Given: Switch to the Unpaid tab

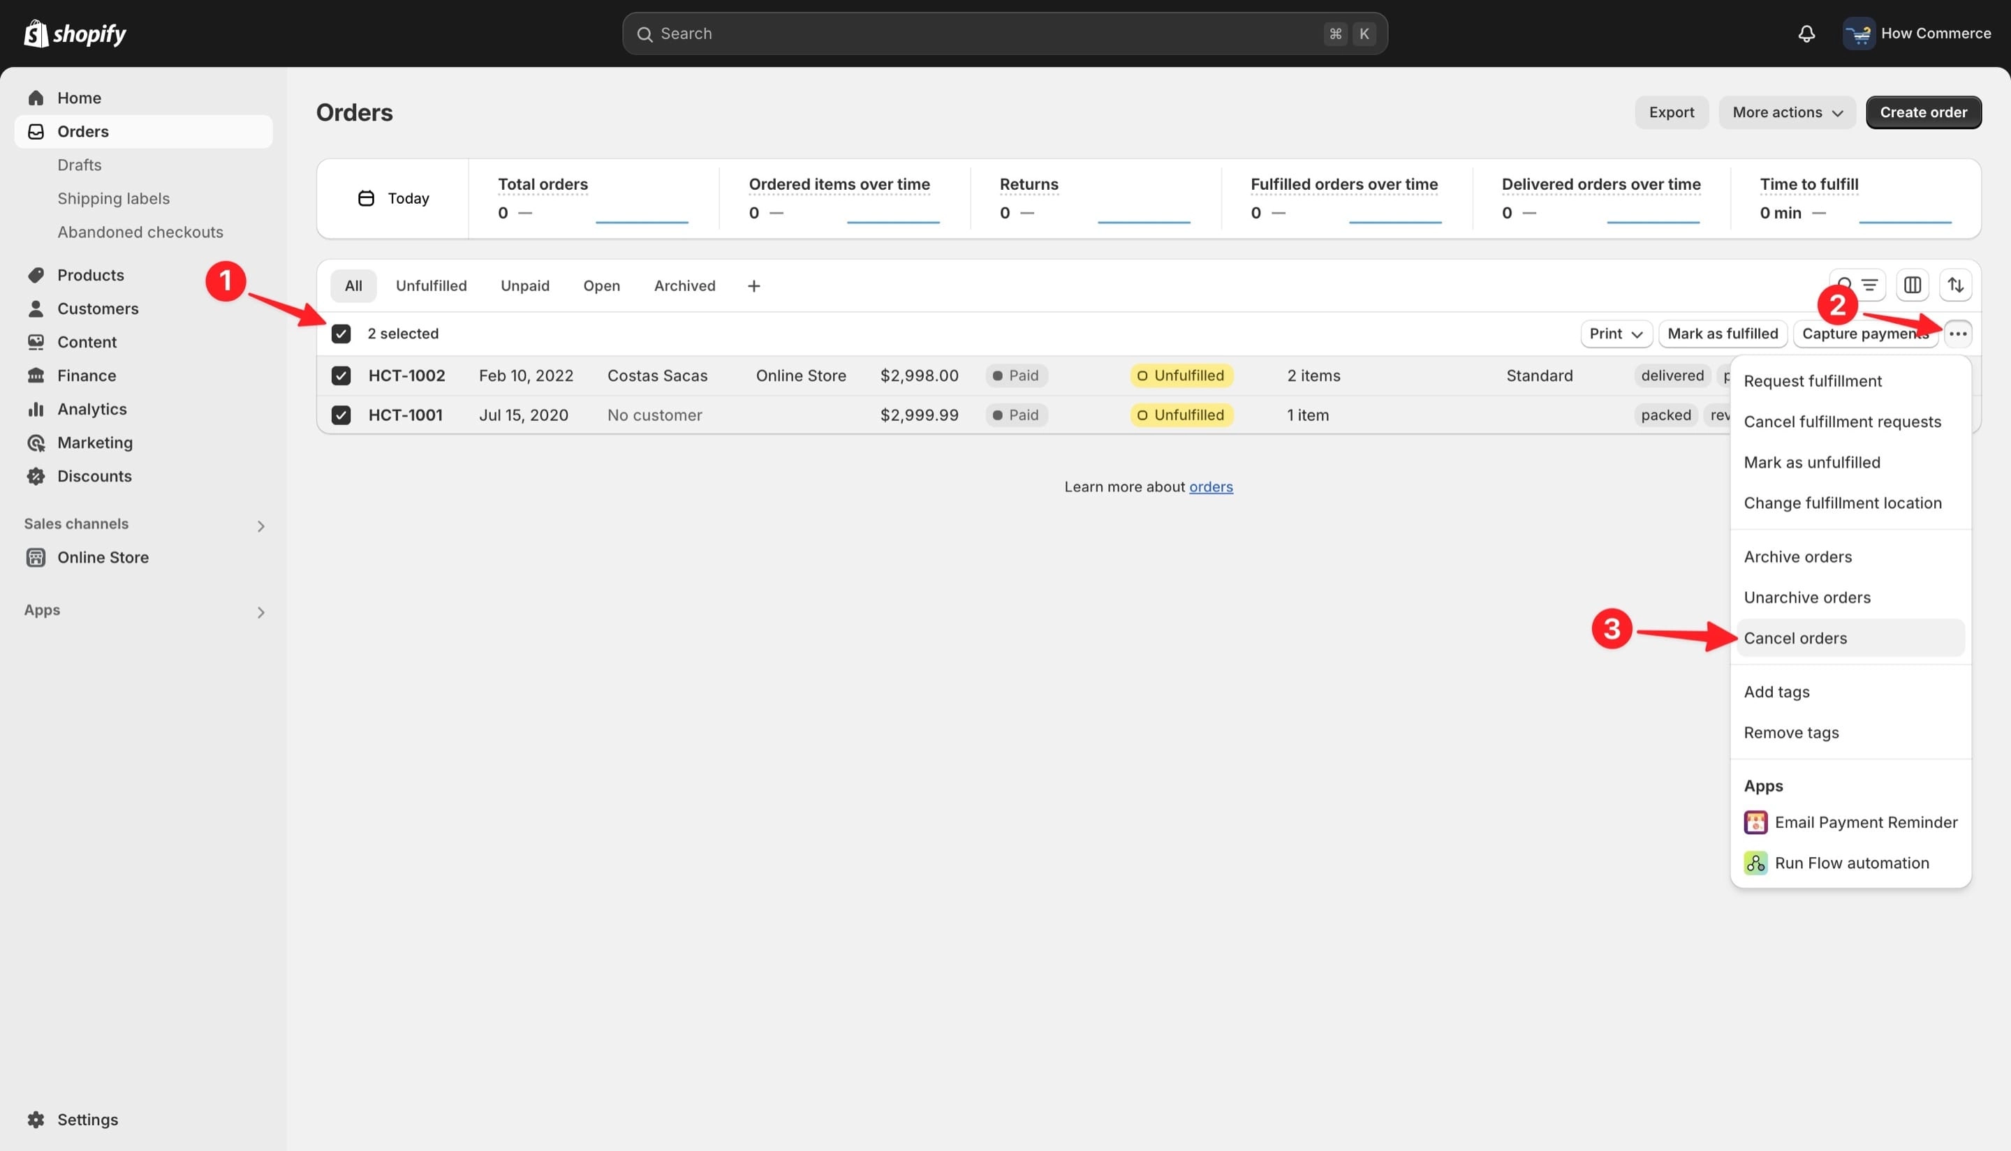Looking at the screenshot, I should pos(524,286).
